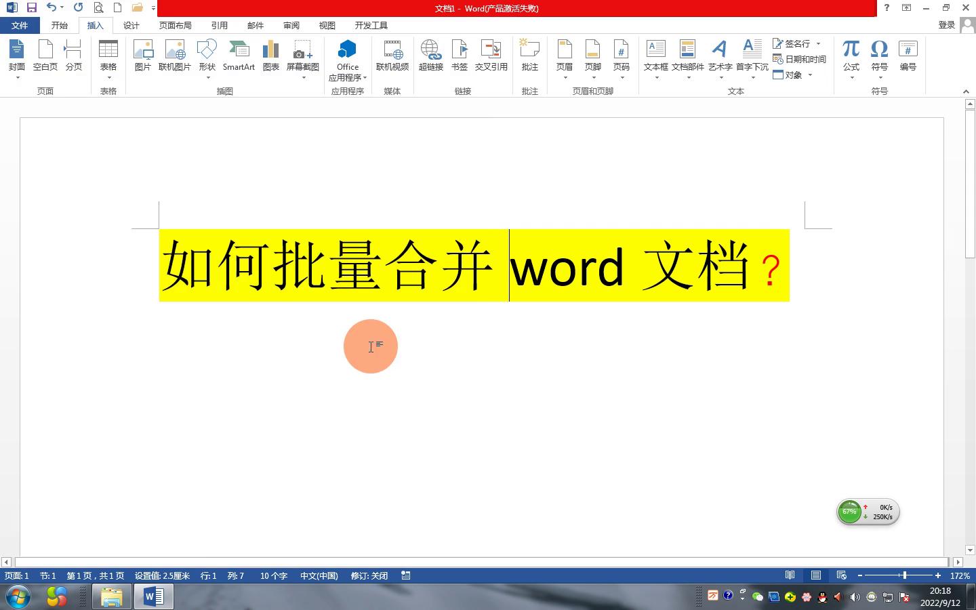
Task: Switch to web layout view mode
Action: click(841, 575)
